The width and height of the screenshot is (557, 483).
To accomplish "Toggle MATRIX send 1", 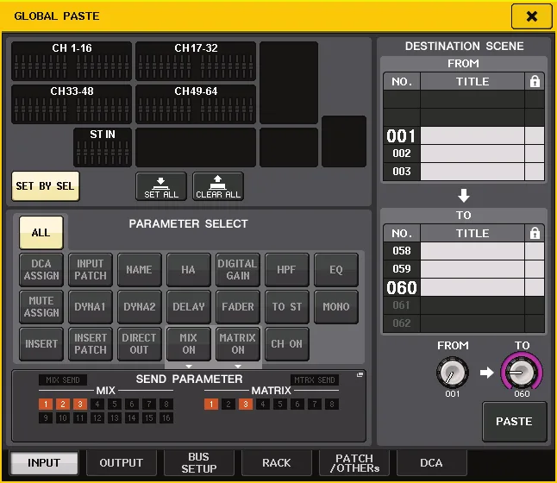I will [211, 405].
